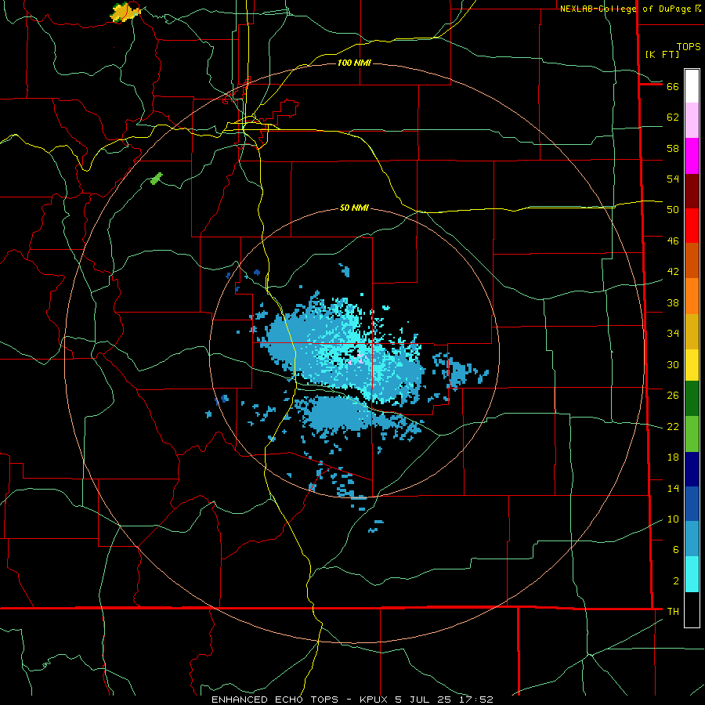The height and width of the screenshot is (705, 705).
Task: Click the NEXLAB-College of DuPage label
Action: (x=625, y=9)
